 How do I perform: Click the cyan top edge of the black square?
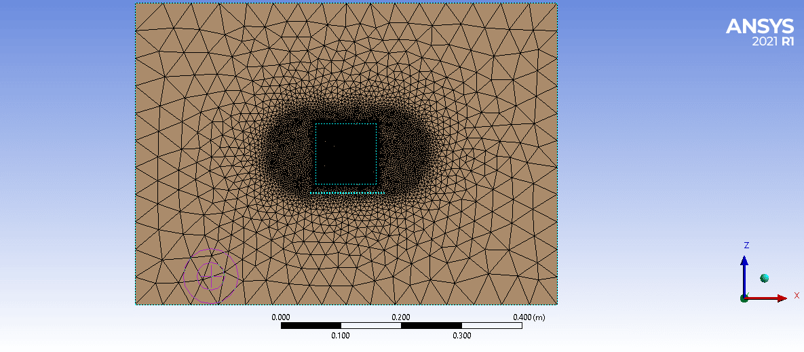pyautogui.click(x=345, y=123)
